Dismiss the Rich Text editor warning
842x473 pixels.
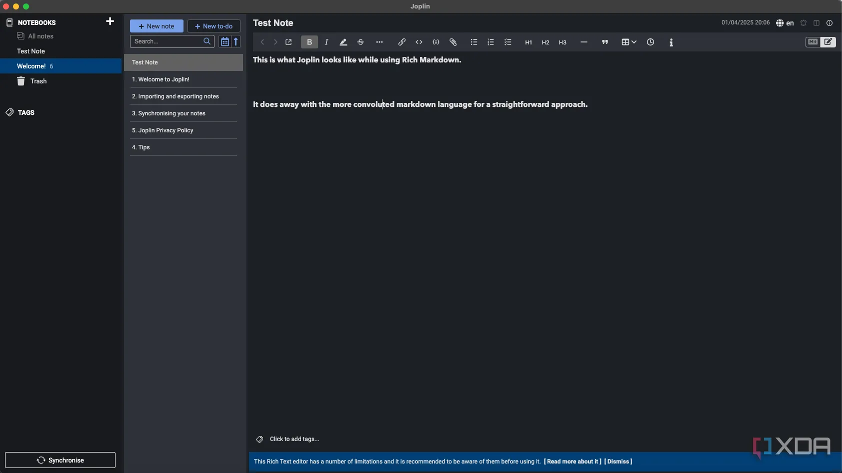[618, 462]
